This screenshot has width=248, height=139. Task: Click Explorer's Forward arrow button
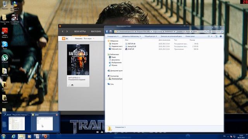pyautogui.click(x=111, y=32)
